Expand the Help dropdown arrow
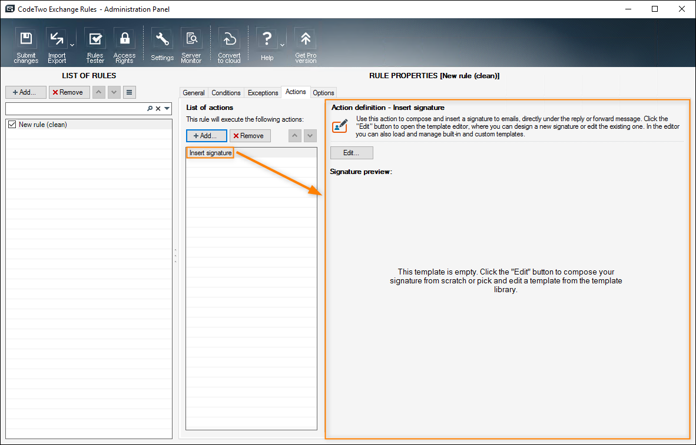696x445 pixels. tap(282, 45)
